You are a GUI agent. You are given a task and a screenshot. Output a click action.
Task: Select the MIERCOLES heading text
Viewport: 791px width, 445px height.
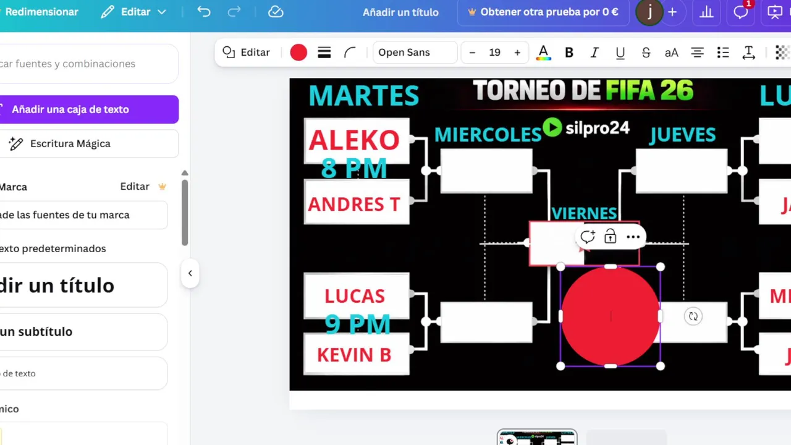488,134
